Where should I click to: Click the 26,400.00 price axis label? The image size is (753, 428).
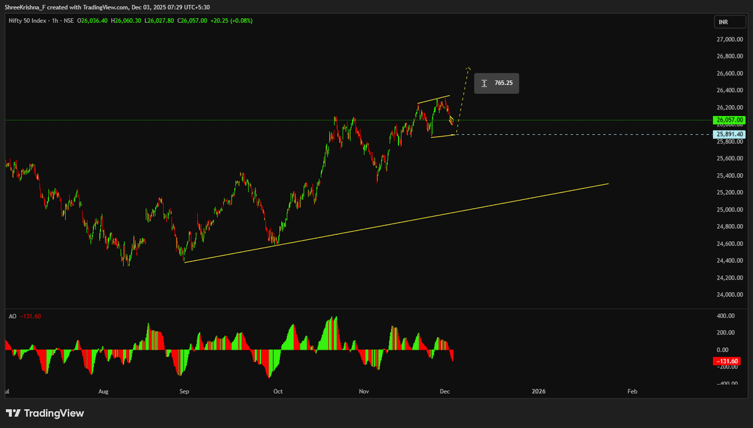point(729,90)
